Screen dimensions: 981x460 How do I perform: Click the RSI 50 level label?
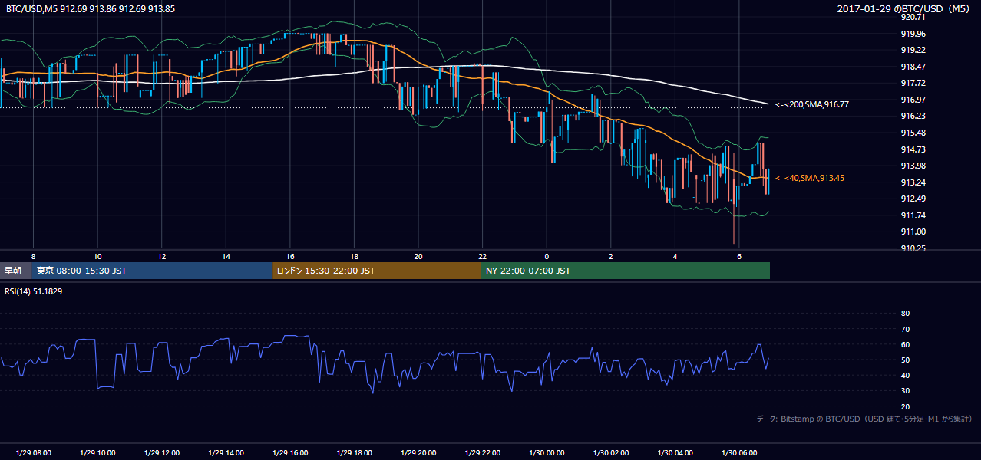point(905,360)
